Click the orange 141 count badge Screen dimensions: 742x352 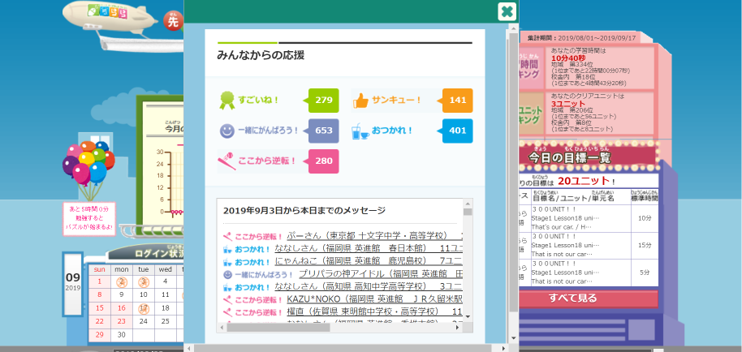tap(458, 101)
